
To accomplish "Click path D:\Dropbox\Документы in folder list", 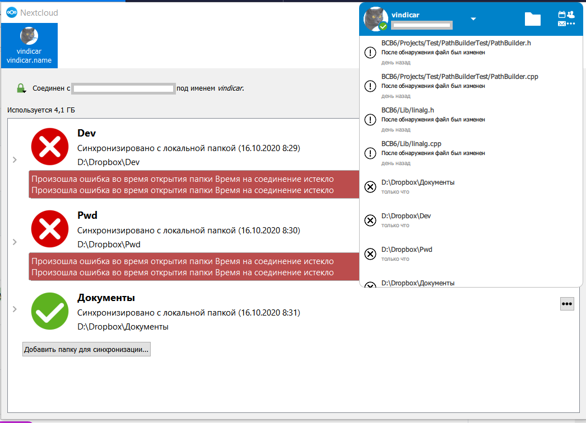I will click(x=123, y=327).
